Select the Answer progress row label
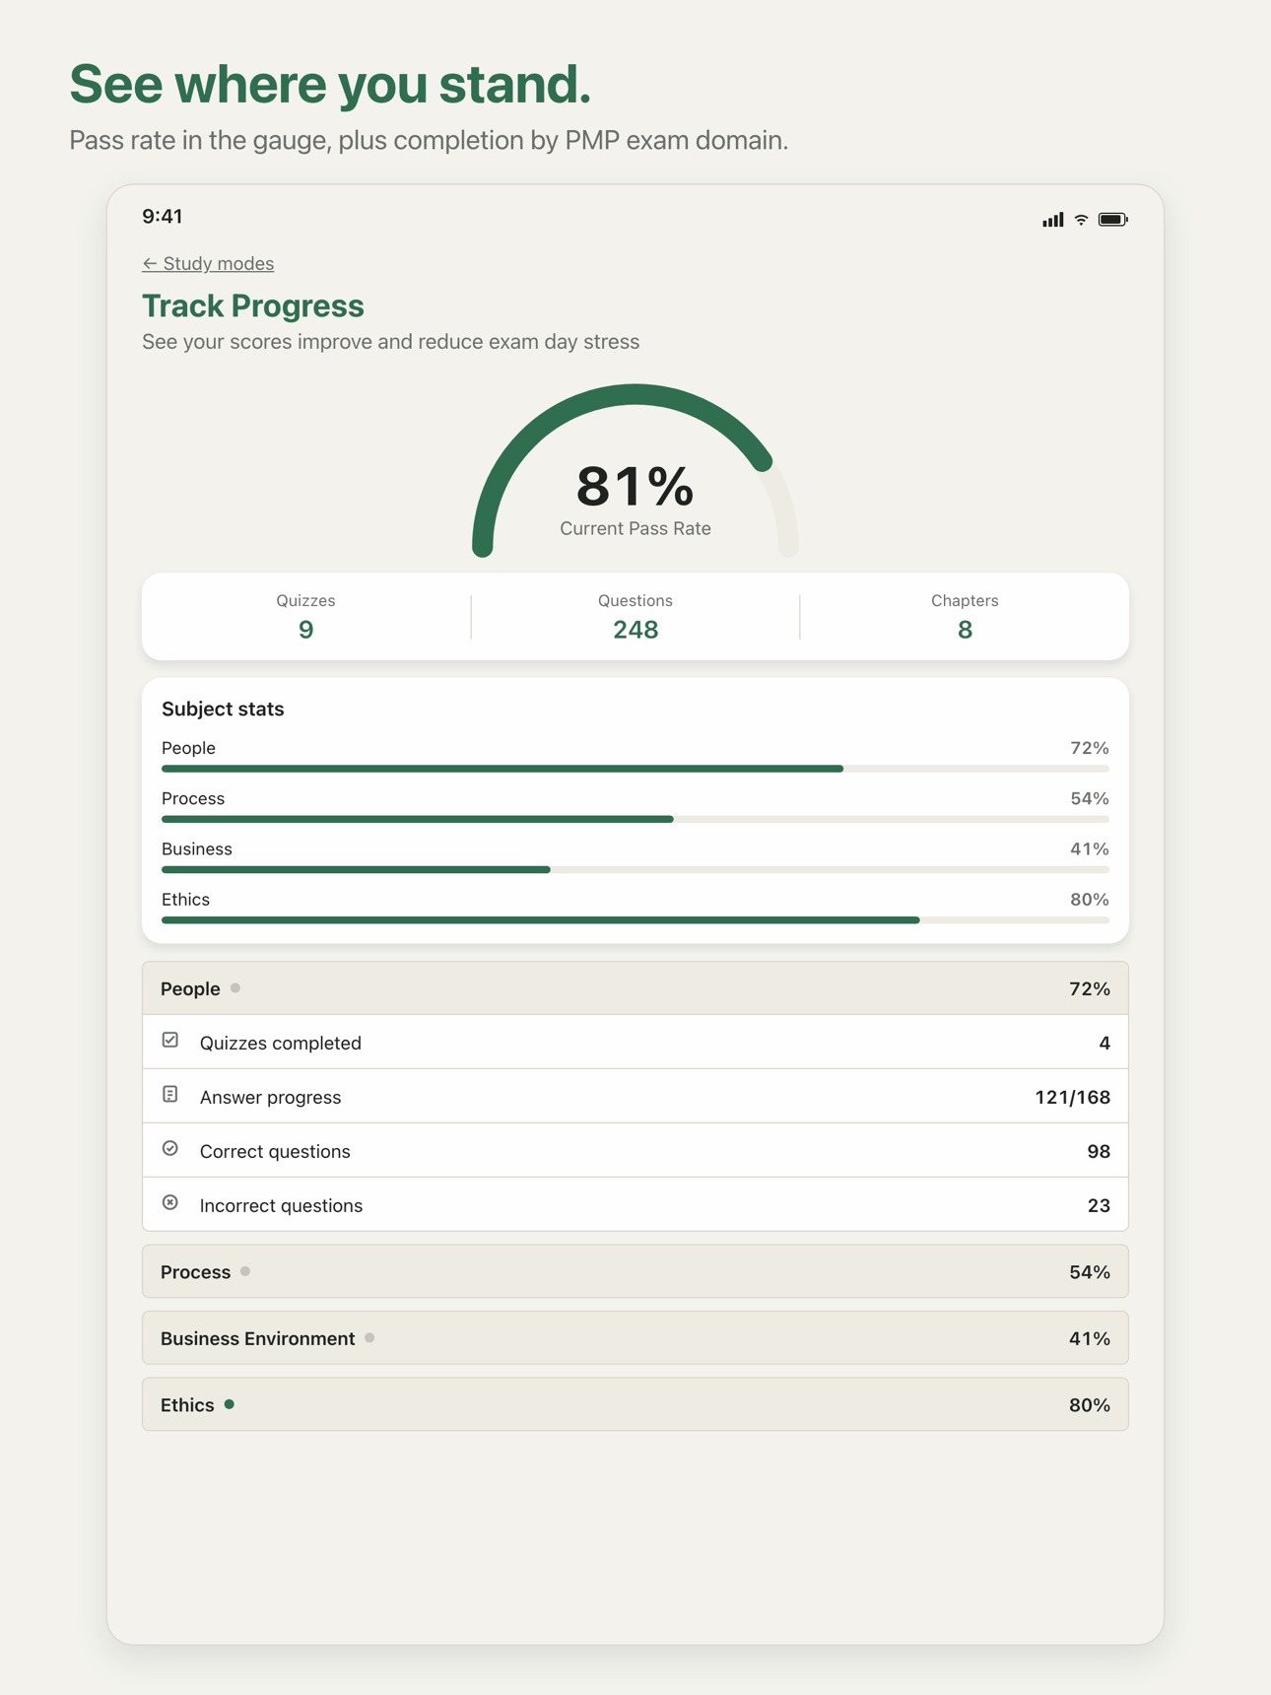Image resolution: width=1271 pixels, height=1695 pixels. (270, 1097)
